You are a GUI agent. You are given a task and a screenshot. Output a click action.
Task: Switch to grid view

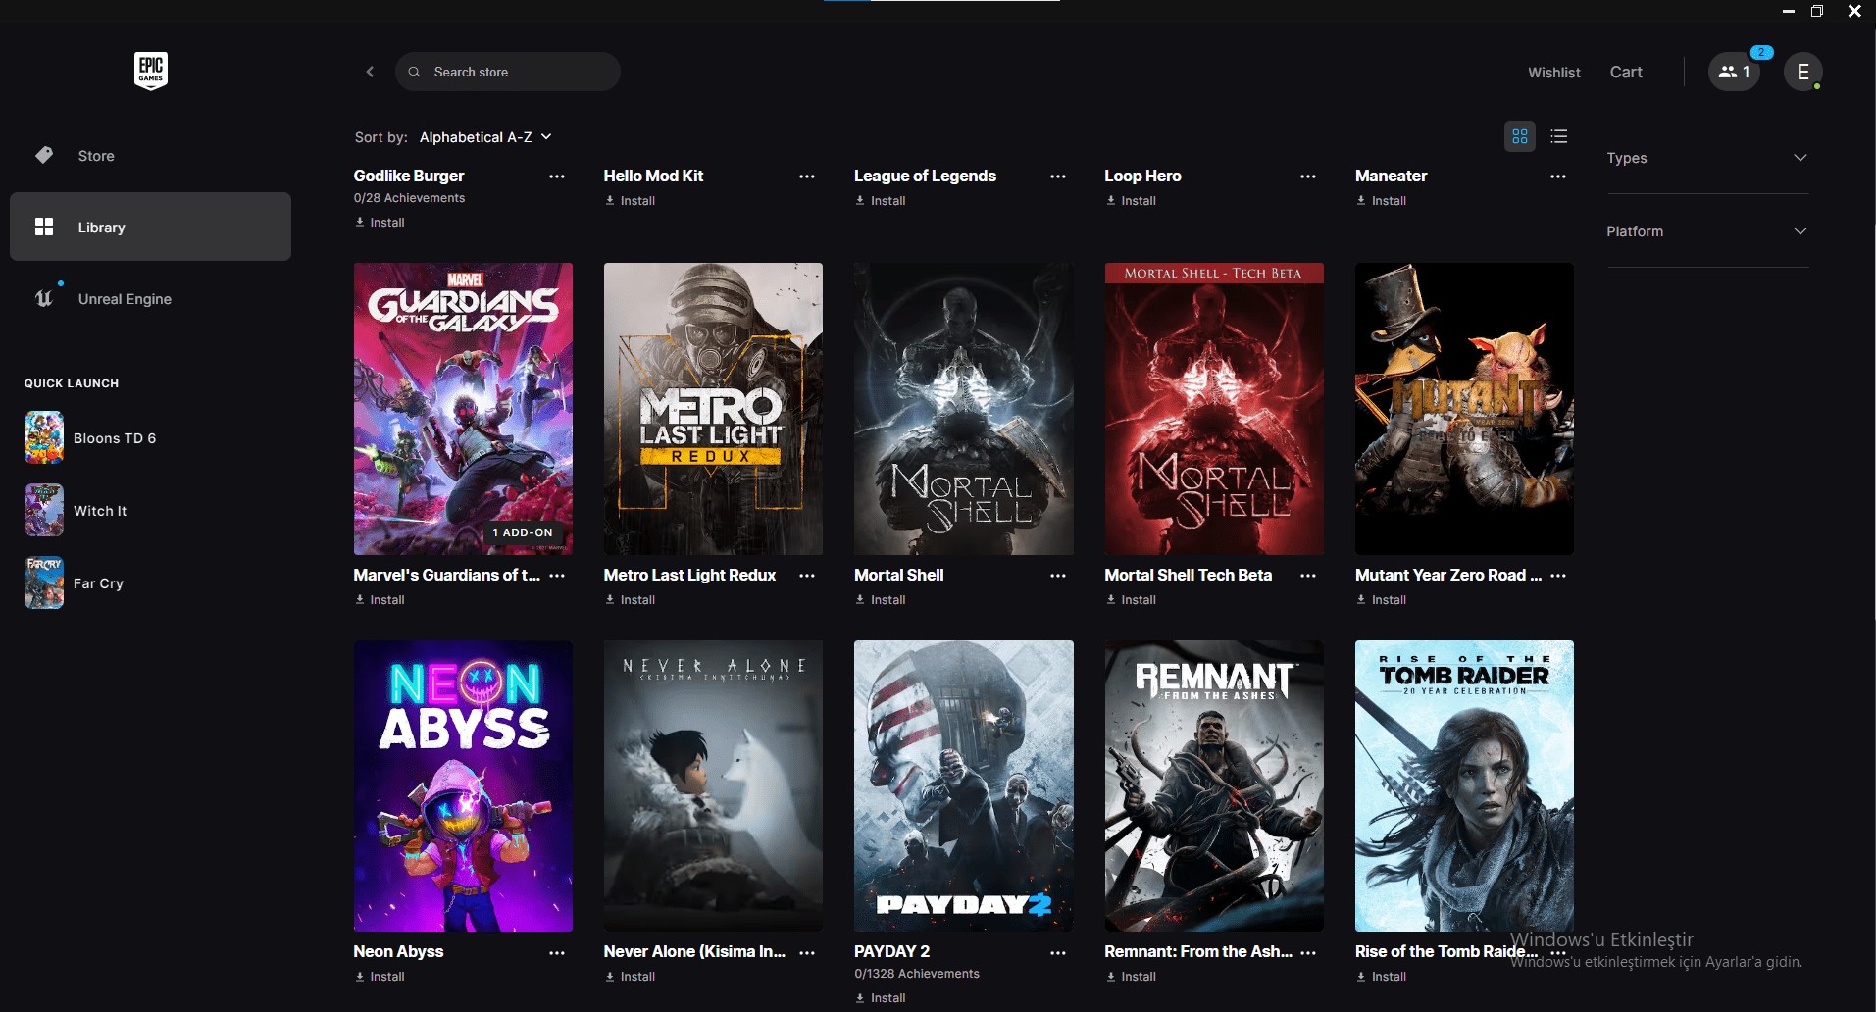click(1520, 136)
